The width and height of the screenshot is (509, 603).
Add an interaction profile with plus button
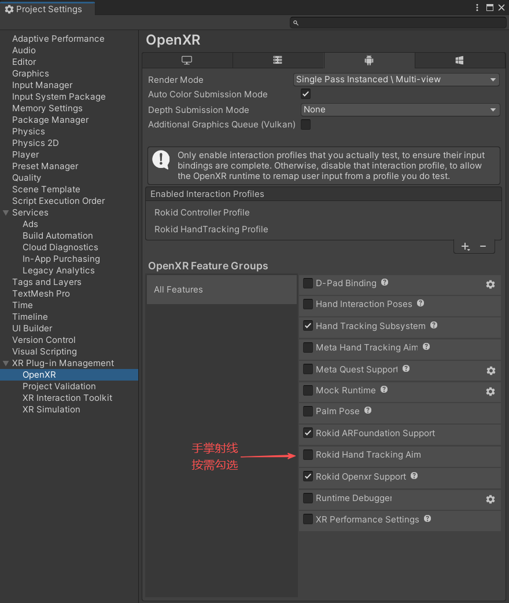coord(465,247)
